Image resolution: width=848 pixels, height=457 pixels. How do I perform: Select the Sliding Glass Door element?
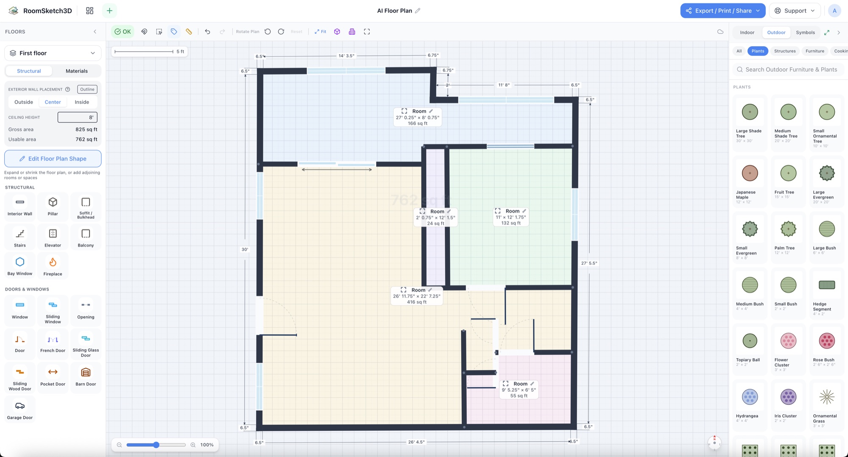[x=86, y=344]
